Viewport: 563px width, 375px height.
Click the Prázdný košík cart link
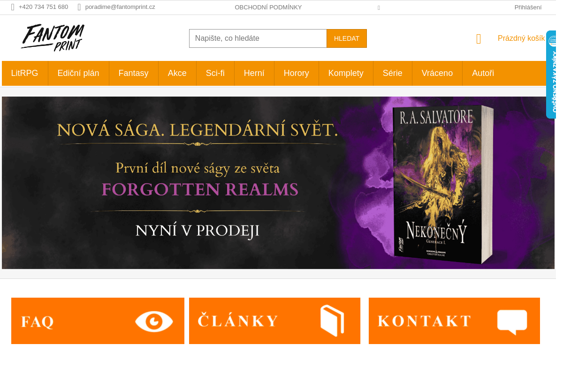pos(521,38)
